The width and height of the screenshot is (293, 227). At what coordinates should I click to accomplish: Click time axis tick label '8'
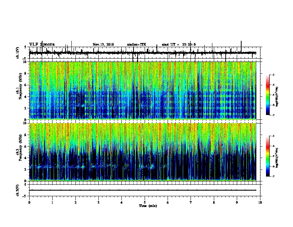tap(214, 203)
